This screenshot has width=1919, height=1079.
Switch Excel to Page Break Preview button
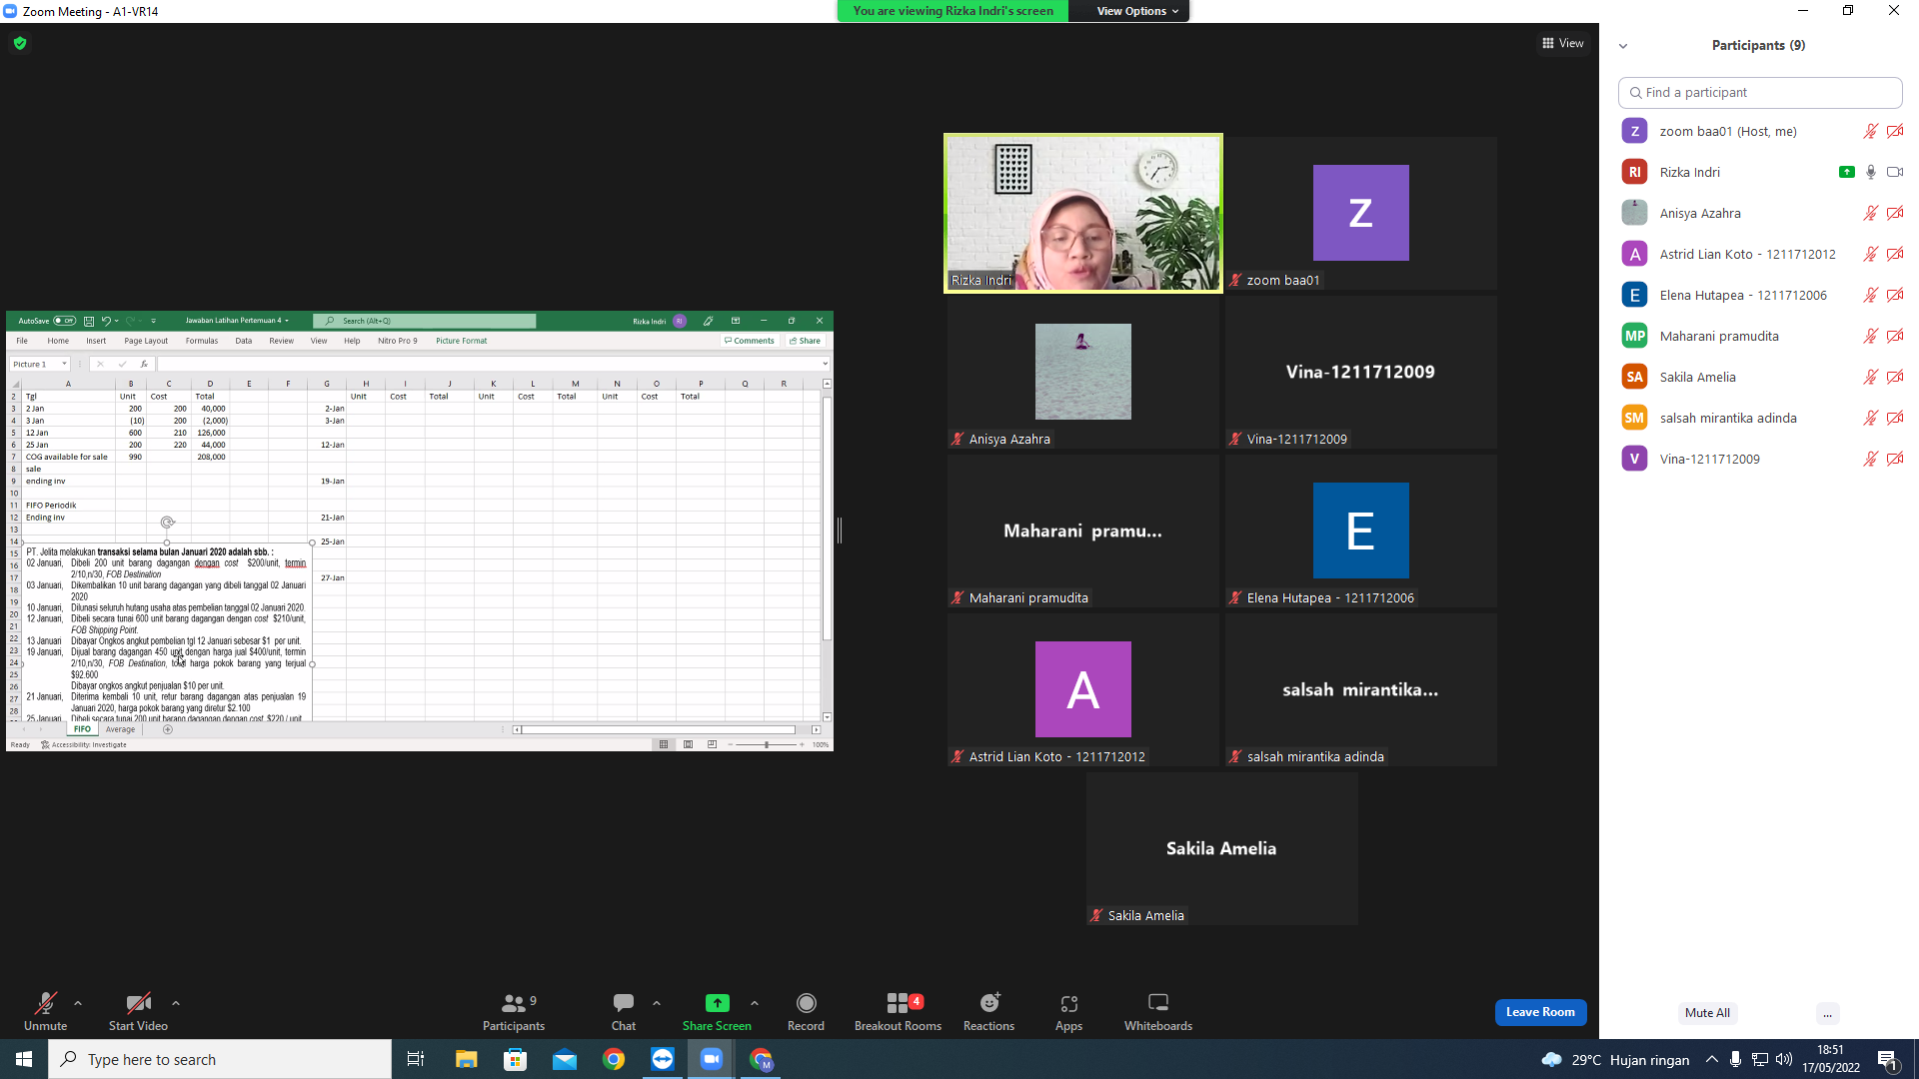click(x=712, y=744)
